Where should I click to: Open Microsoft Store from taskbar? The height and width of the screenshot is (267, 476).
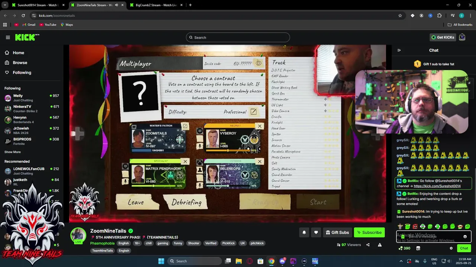point(261,261)
